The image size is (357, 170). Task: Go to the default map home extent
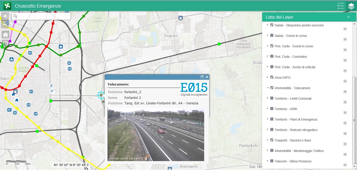(x=5, y=35)
